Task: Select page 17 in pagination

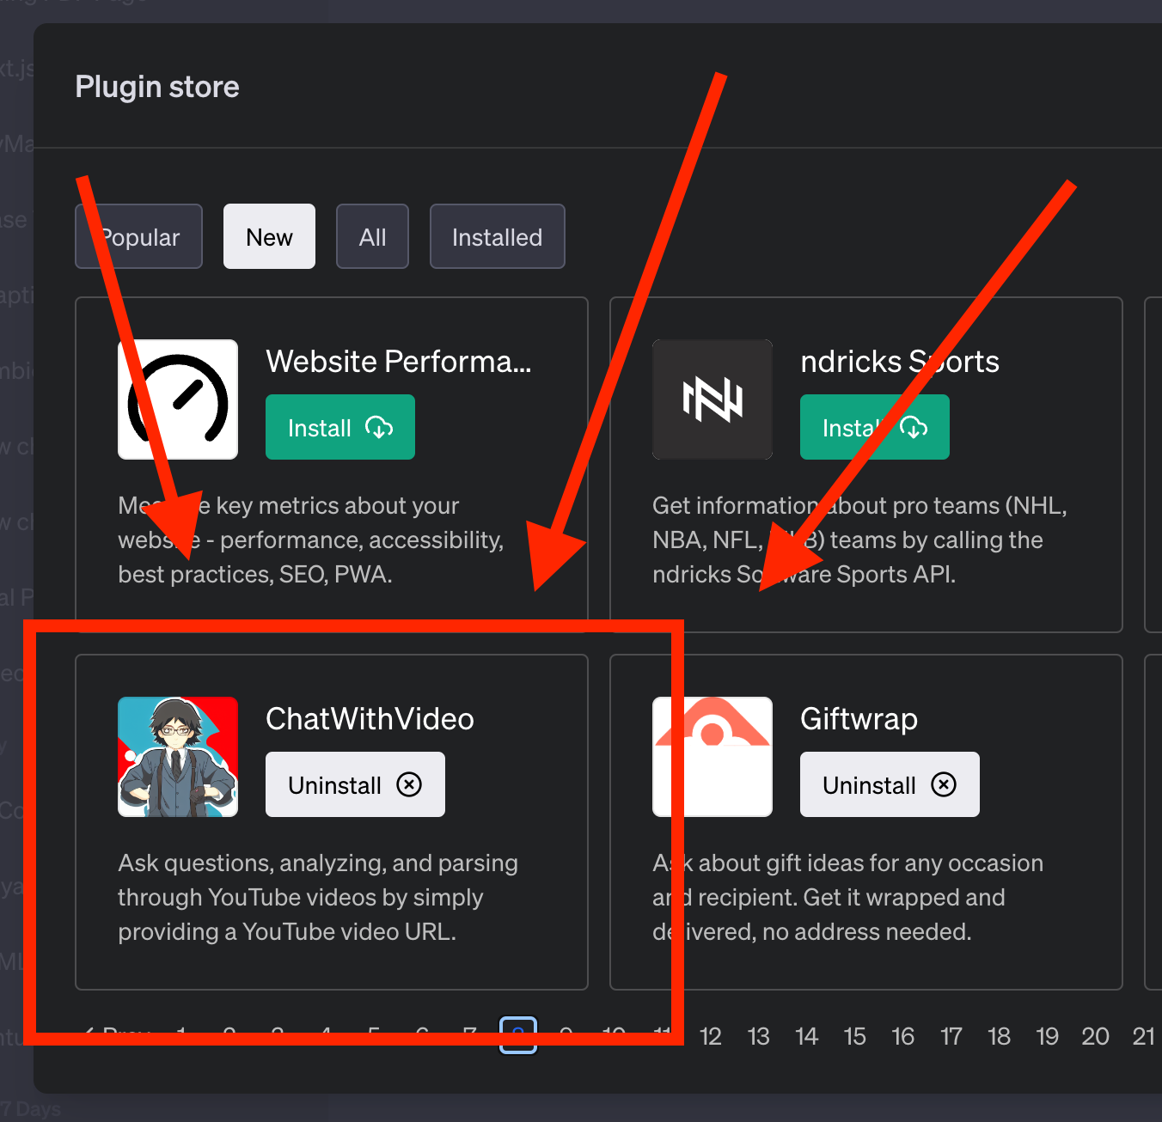Action: 951,1036
